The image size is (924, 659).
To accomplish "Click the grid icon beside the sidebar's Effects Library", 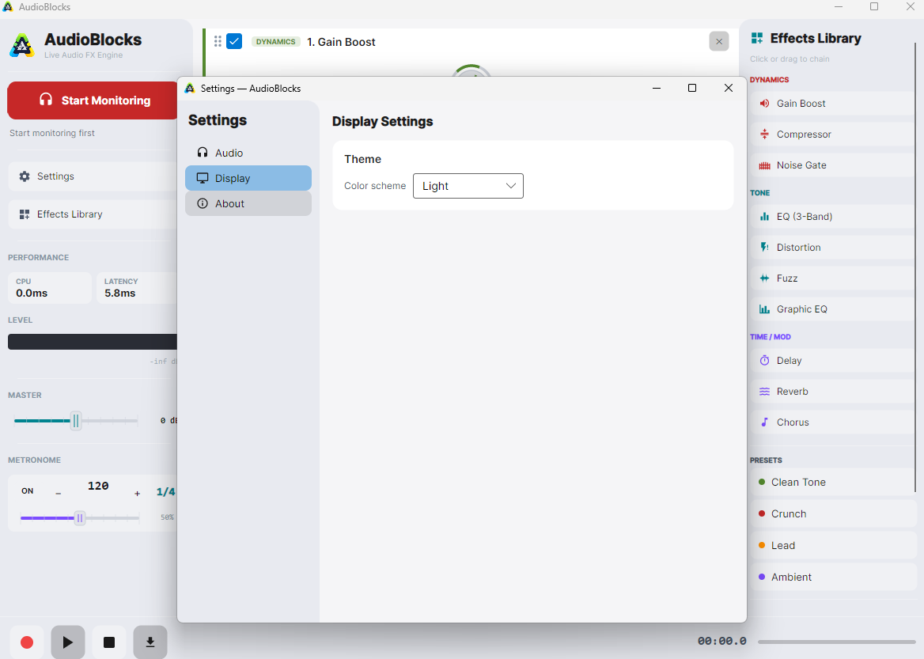I will coord(25,214).
